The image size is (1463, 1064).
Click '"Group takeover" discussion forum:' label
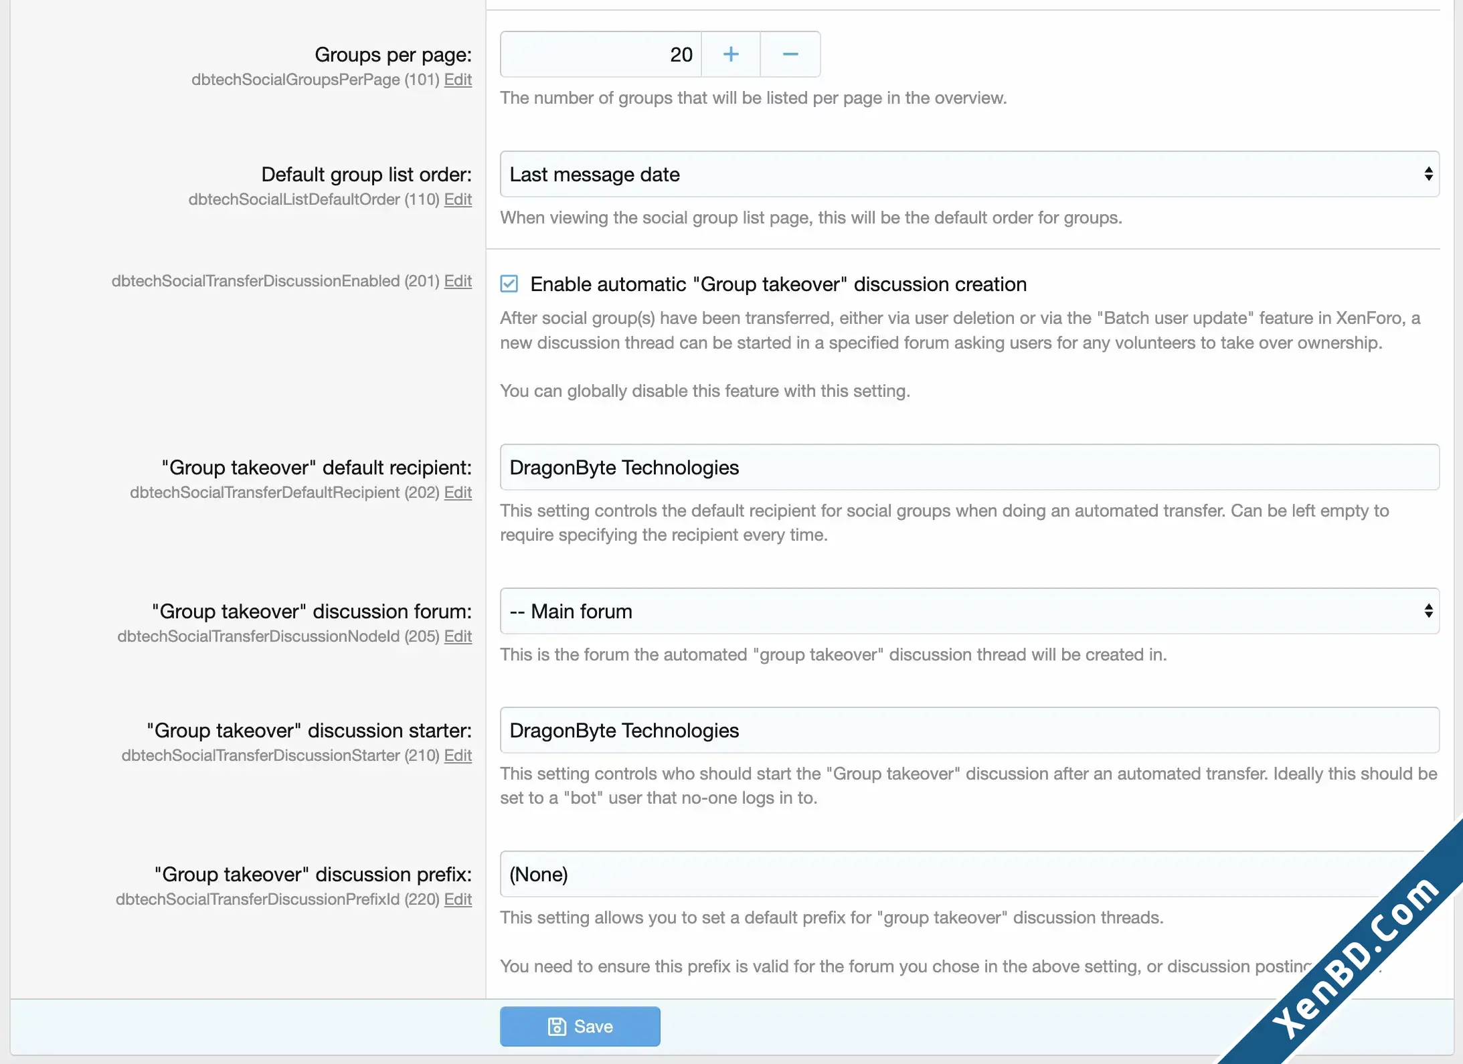coord(312,611)
